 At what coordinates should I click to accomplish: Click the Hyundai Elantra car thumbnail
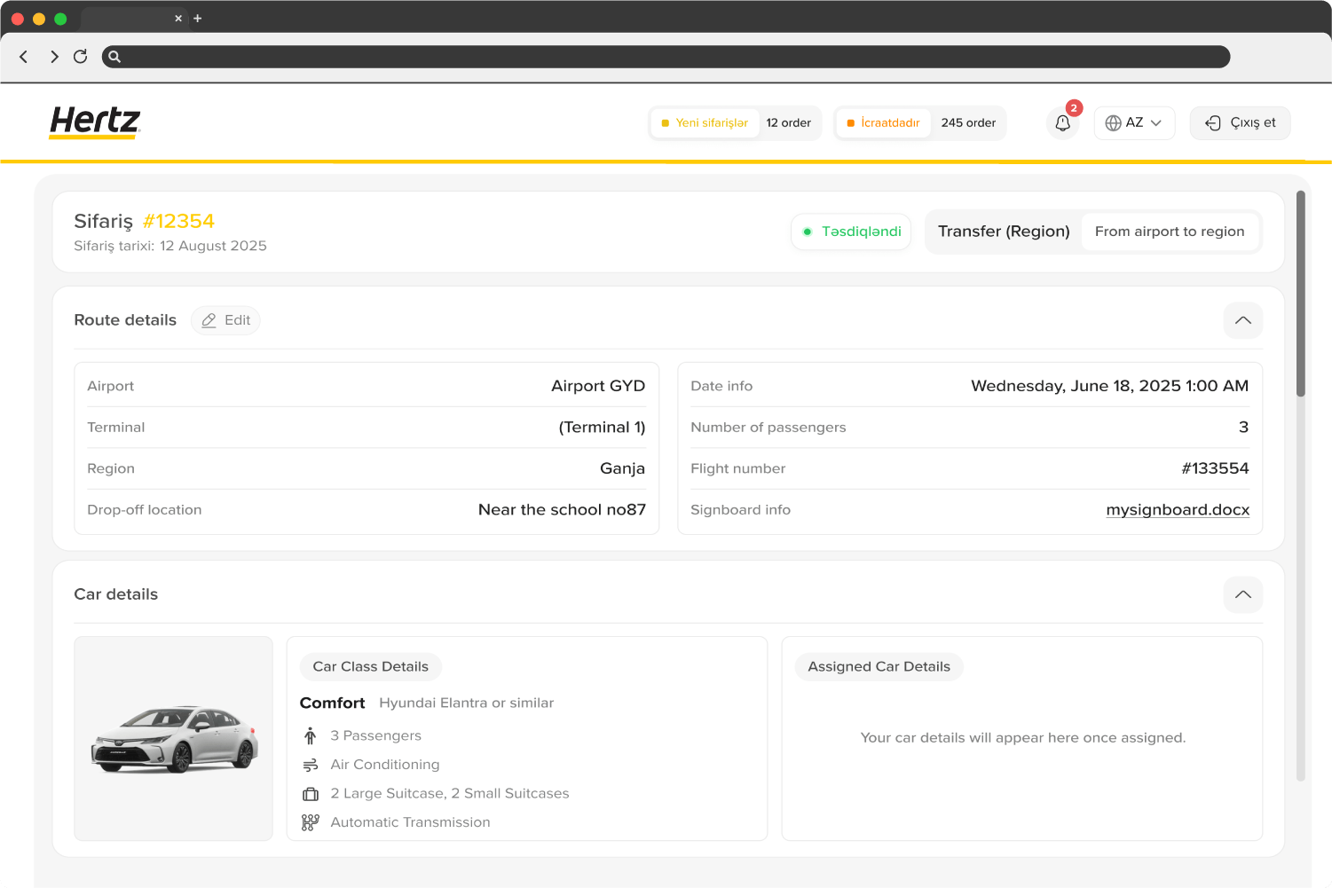pos(173,738)
